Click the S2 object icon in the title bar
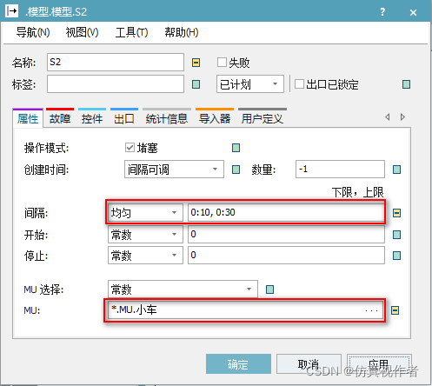 (x=12, y=11)
